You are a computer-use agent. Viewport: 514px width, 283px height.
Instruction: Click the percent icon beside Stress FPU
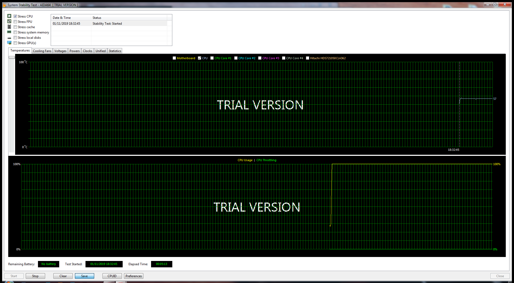(x=9, y=22)
